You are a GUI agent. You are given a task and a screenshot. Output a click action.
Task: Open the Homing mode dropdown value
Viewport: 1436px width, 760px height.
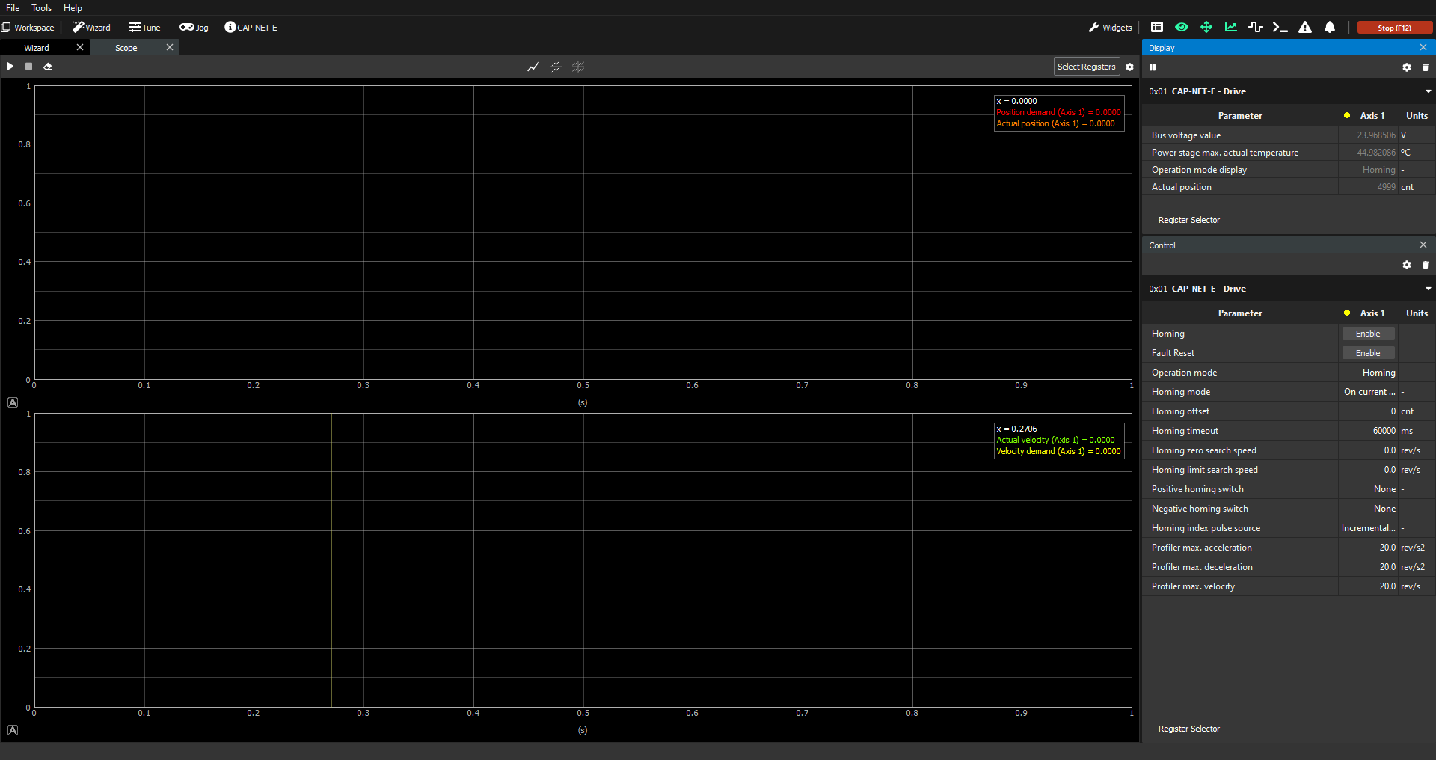(x=1369, y=392)
